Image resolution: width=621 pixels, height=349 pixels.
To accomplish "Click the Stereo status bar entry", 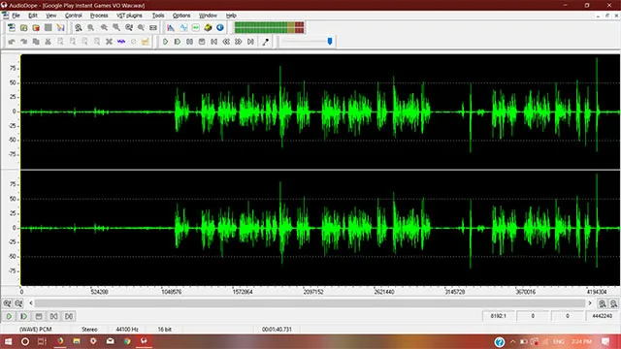I will (89, 330).
